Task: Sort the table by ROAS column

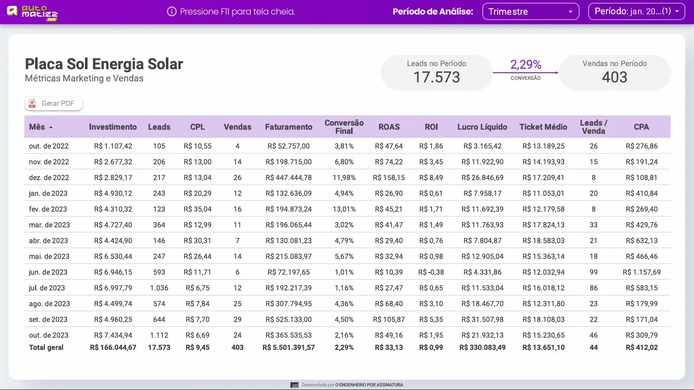Action: [389, 127]
